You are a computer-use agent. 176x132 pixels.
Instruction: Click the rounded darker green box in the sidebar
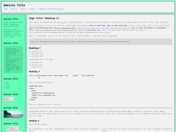tap(13, 60)
